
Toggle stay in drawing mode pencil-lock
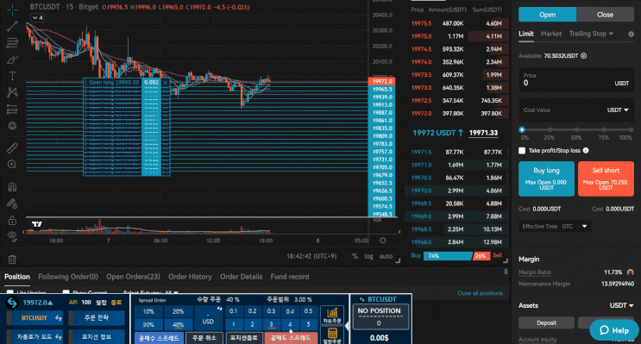12,203
